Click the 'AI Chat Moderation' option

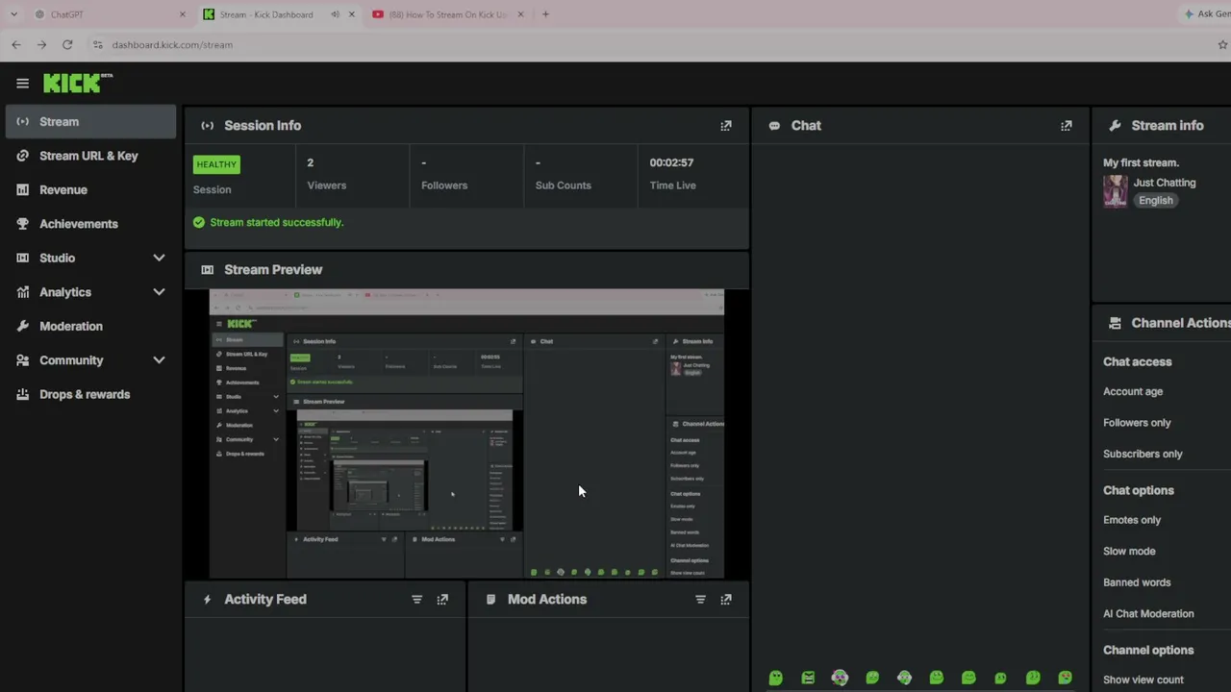[x=1148, y=614]
